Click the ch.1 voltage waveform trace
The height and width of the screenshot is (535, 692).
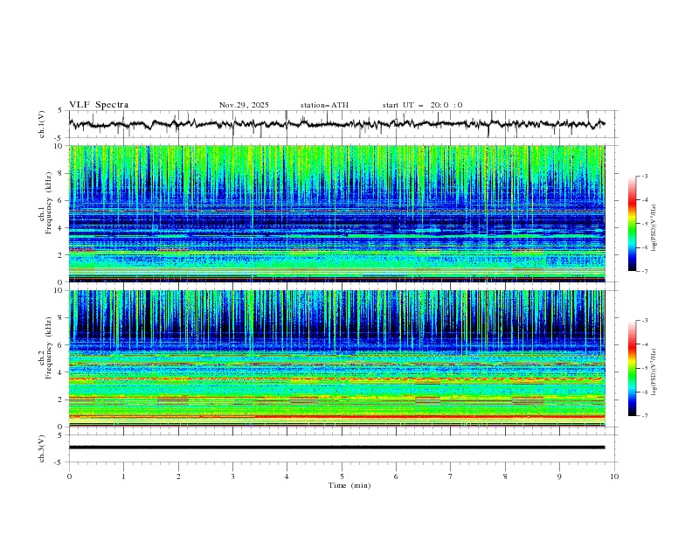(x=336, y=124)
